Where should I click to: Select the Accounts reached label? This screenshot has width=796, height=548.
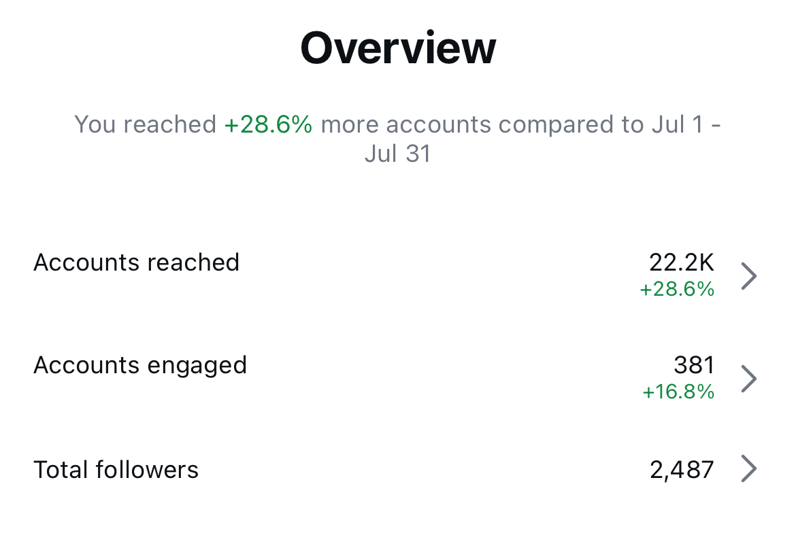(x=136, y=262)
